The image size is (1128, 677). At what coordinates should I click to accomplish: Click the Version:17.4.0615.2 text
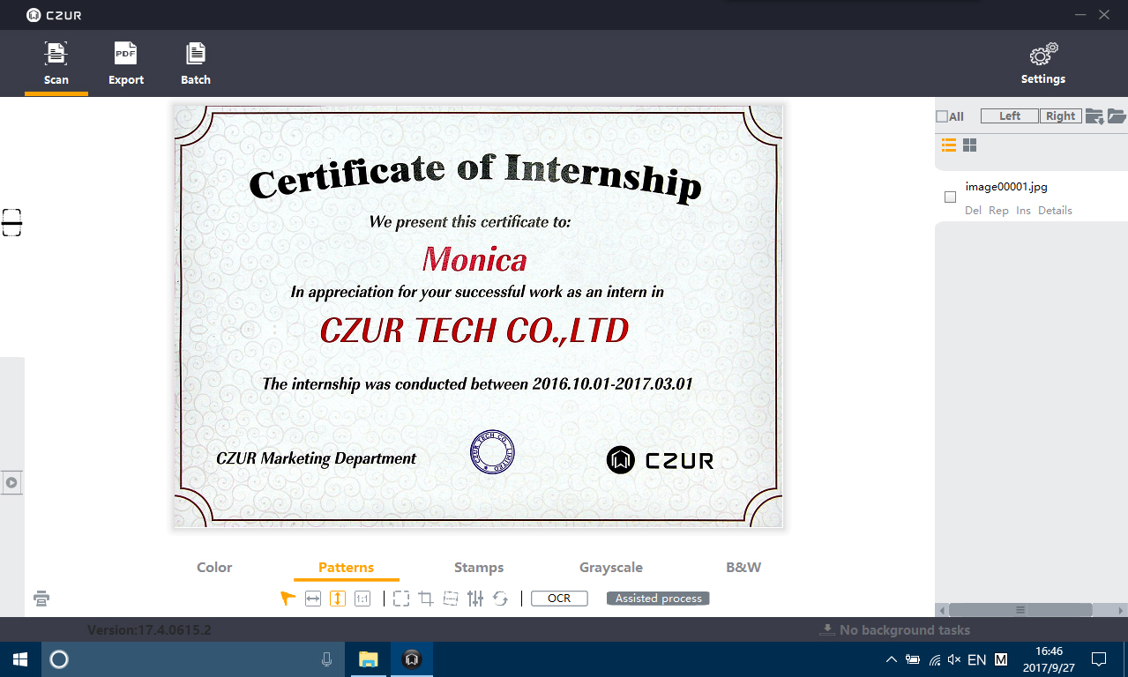pos(149,630)
